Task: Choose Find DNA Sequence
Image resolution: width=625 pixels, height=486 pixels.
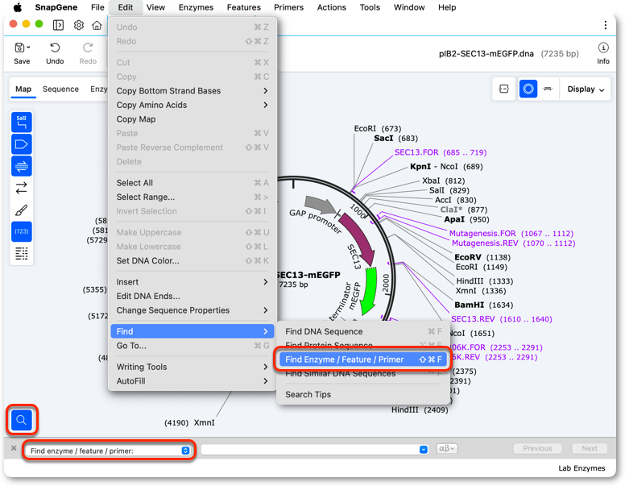Action: pos(363,331)
